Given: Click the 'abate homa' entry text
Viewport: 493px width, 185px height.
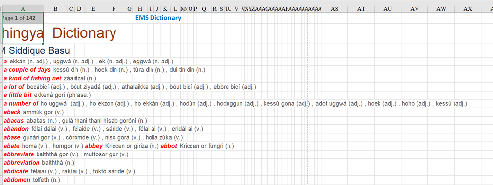Looking at the screenshot, I should click(x=43, y=146).
